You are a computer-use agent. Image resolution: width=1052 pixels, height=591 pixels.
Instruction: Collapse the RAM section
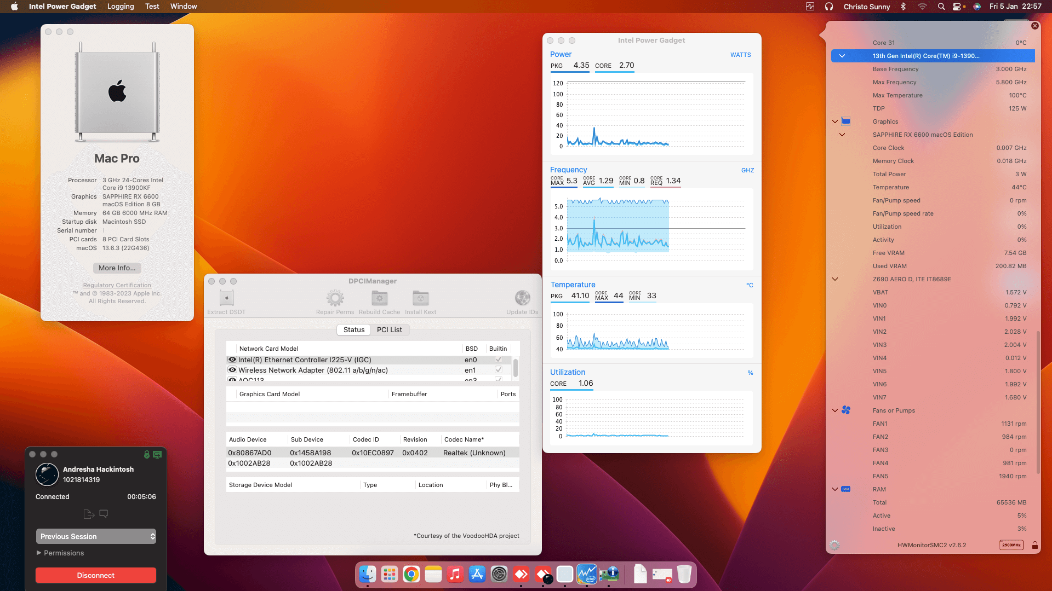tap(835, 489)
